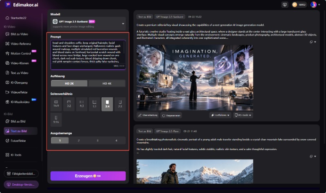The height and width of the screenshot is (193, 326).
Task: Choose the 1:1 aspect ratio
Action: (95, 104)
